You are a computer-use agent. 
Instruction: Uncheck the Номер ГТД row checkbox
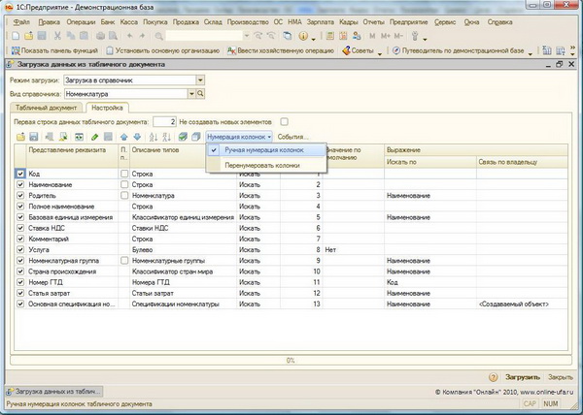tap(20, 282)
